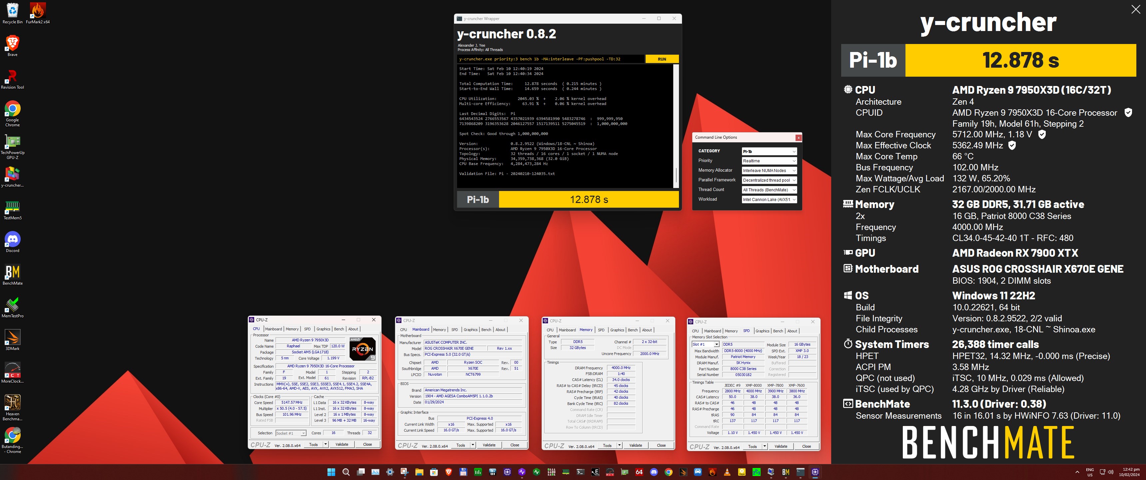
Task: Open the Tools arrow in CPU-Z Memory window
Action: pos(619,445)
